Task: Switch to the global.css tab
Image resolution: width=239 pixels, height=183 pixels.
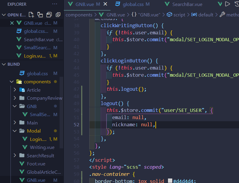Action: (x=132, y=4)
